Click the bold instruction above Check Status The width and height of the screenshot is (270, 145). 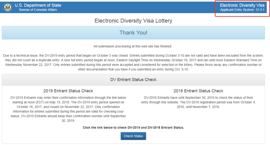click(133, 128)
